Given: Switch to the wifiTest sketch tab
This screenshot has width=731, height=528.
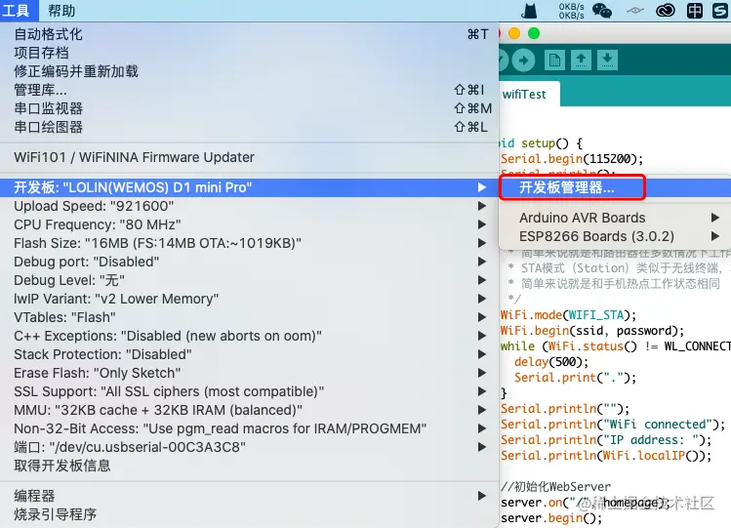Looking at the screenshot, I should pos(529,95).
